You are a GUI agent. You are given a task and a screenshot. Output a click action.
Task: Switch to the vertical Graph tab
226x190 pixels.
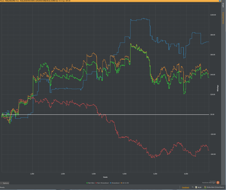click(x=223, y=5)
